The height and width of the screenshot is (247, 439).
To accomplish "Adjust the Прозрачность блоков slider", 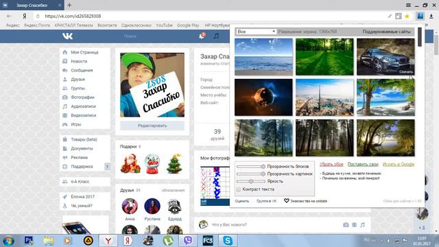I will [250, 166].
